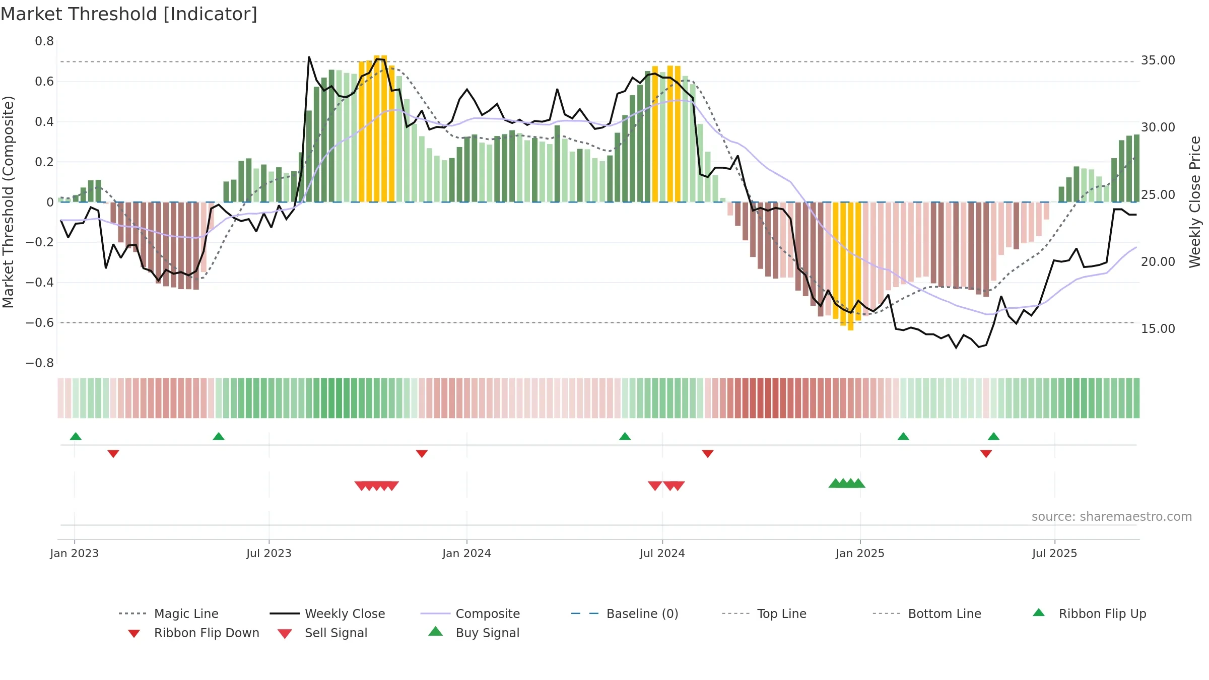Viewport: 1209px width, 680px height.
Task: Click the Ribbon Flip Down marker in November 2023
Action: [x=422, y=454]
